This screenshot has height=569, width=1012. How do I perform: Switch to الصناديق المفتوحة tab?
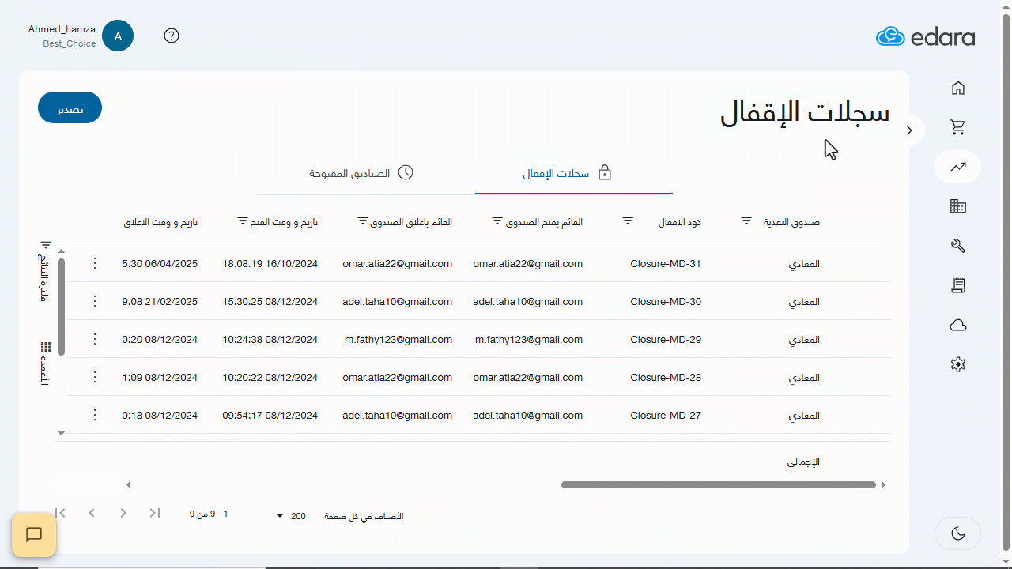coord(361,173)
